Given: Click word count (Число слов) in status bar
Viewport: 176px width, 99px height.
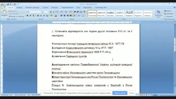Looking at the screenshot, I should [20, 95].
